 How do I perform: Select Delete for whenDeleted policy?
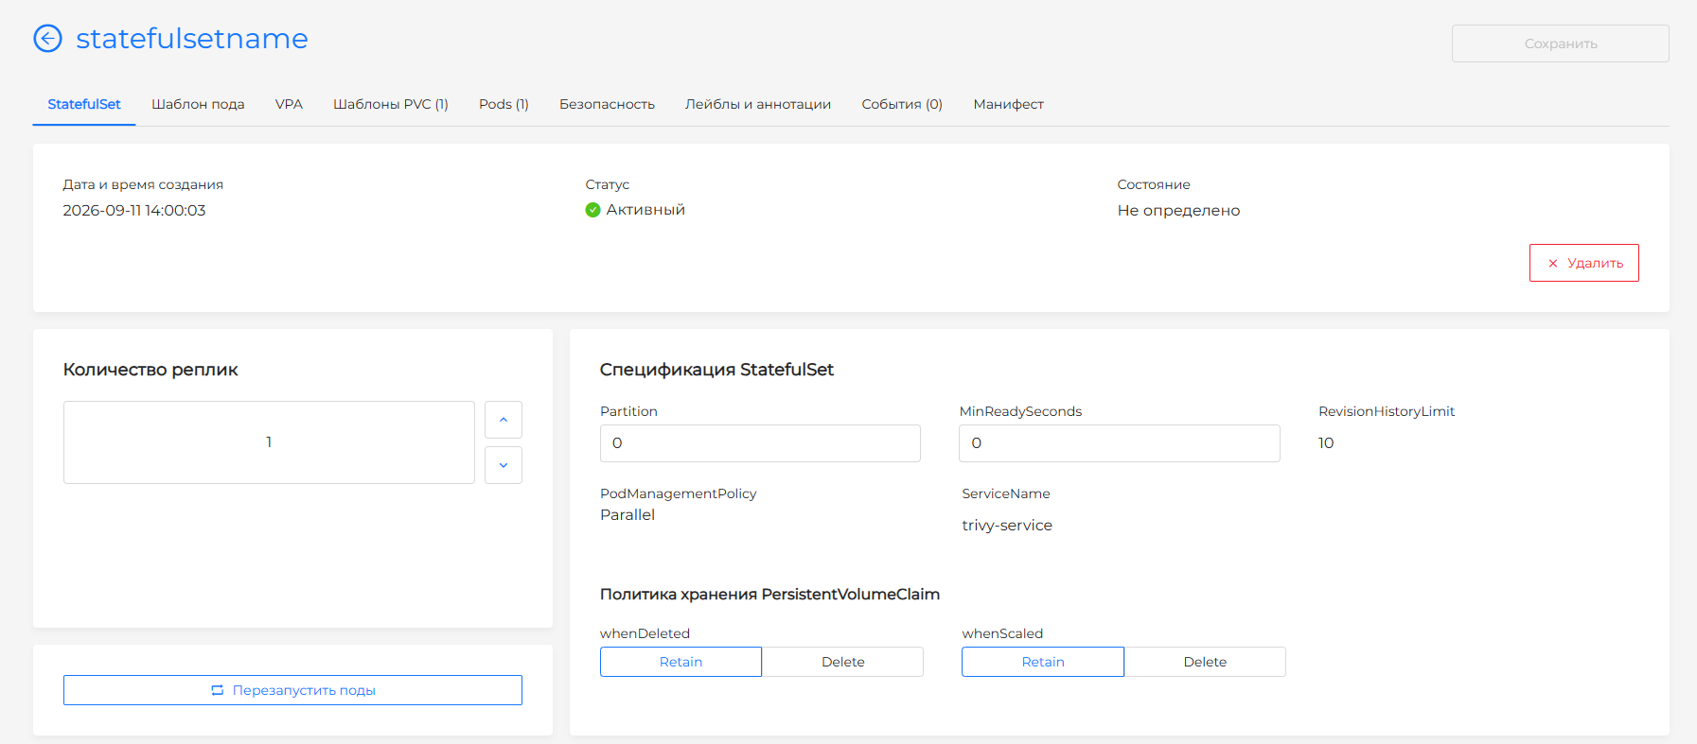[x=842, y=662]
